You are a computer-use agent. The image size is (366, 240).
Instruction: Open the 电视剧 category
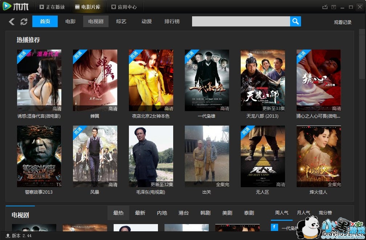(96, 21)
